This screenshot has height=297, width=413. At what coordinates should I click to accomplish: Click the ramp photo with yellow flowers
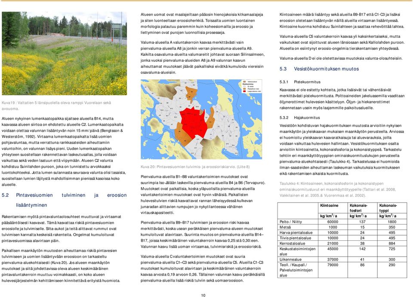(x=64, y=53)
